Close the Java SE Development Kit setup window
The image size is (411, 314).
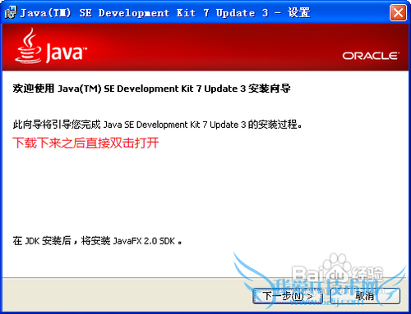[x=398, y=12]
